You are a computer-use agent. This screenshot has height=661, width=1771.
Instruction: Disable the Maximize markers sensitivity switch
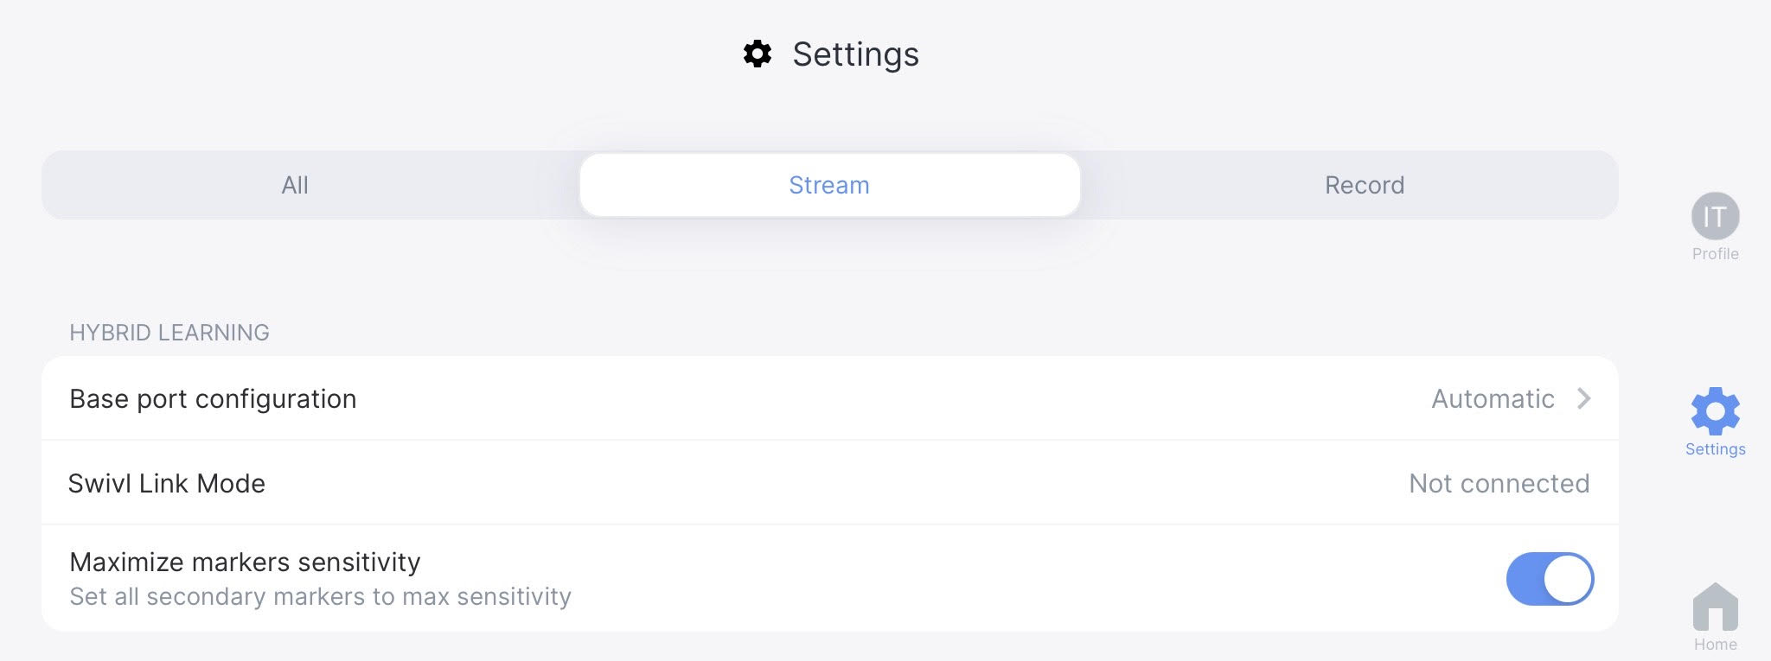click(x=1550, y=579)
